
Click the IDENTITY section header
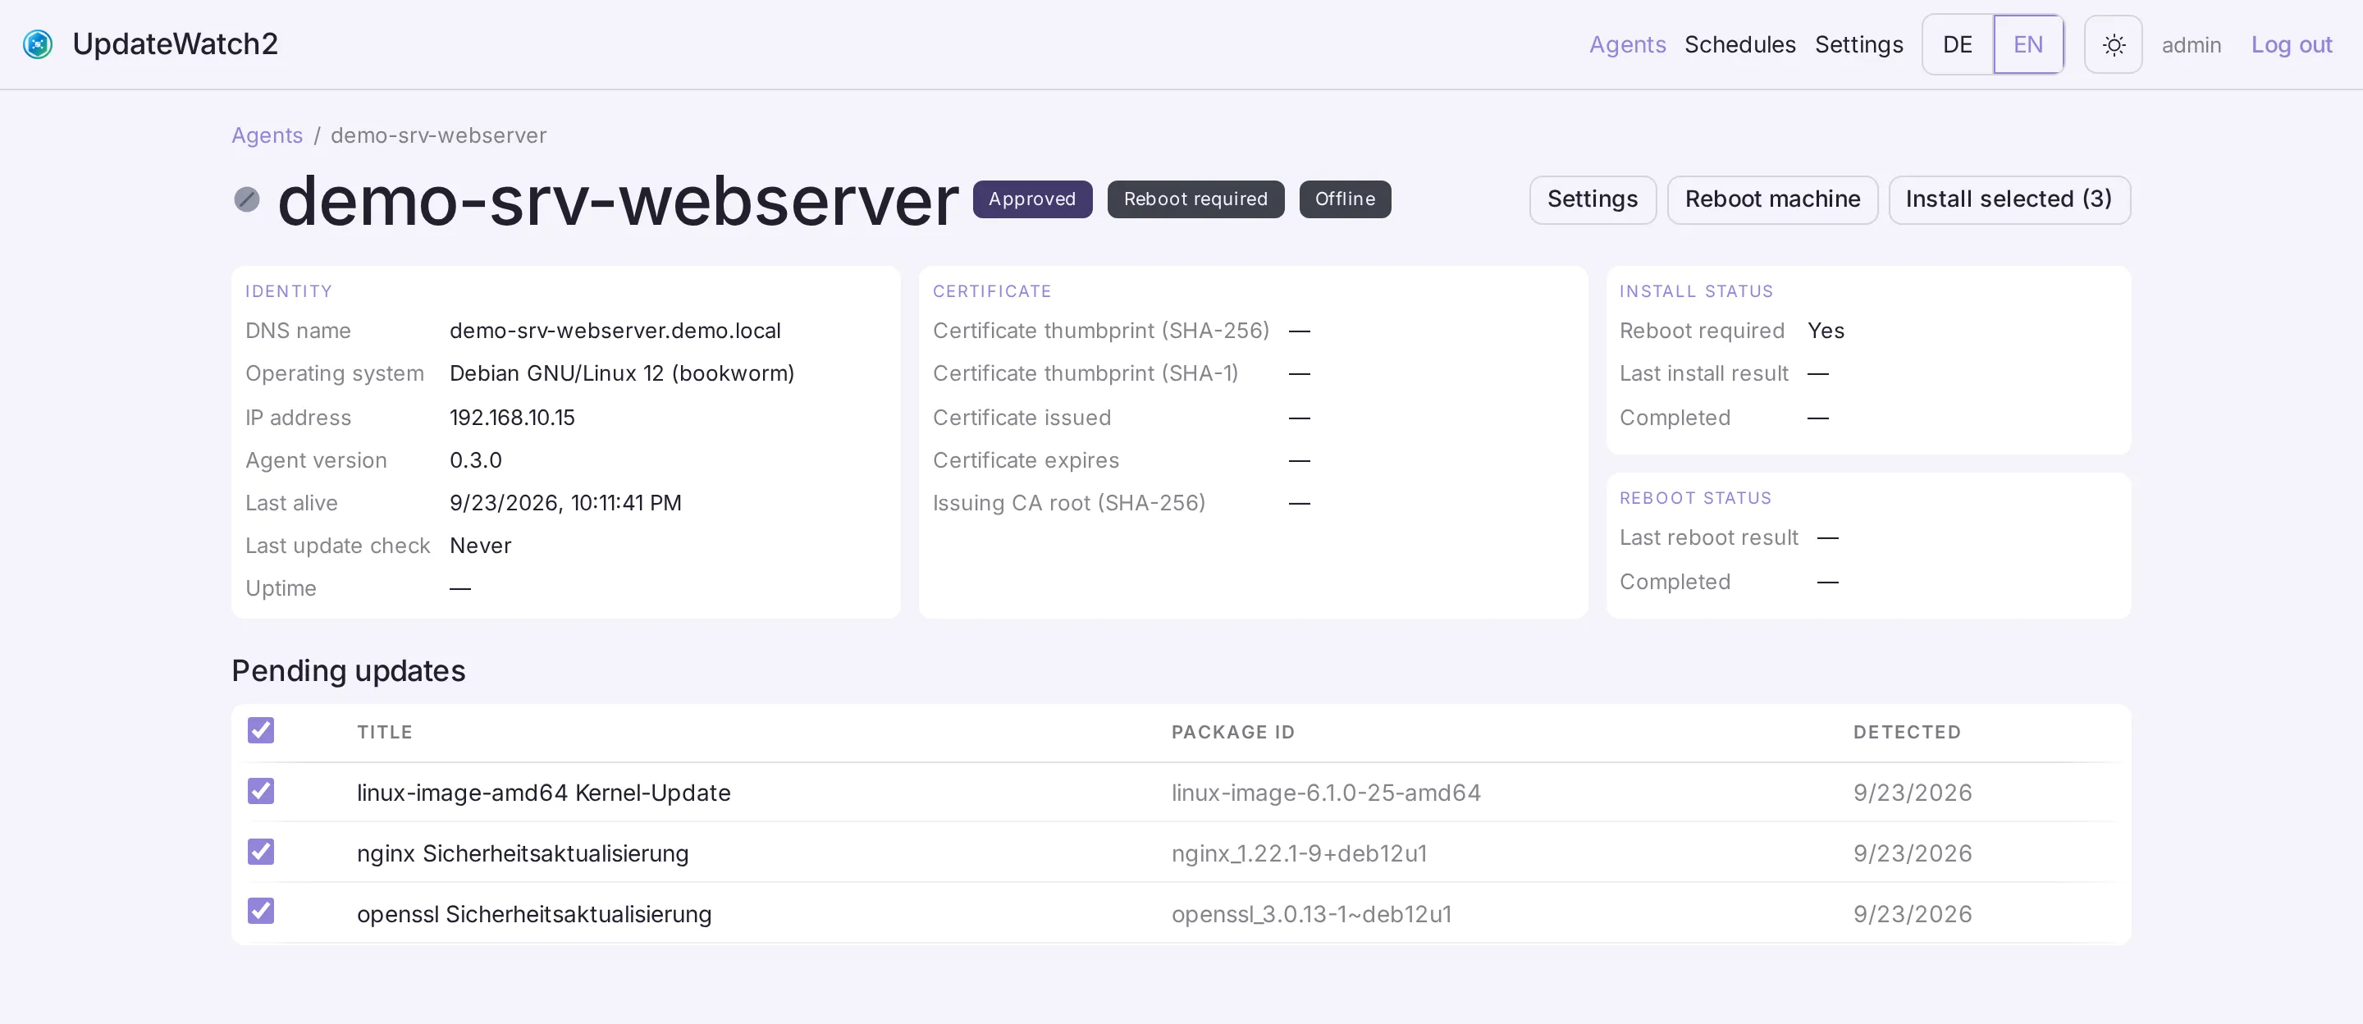tap(288, 290)
